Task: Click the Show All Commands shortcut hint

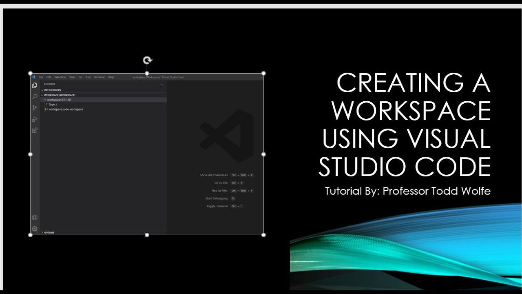Action: pos(226,175)
